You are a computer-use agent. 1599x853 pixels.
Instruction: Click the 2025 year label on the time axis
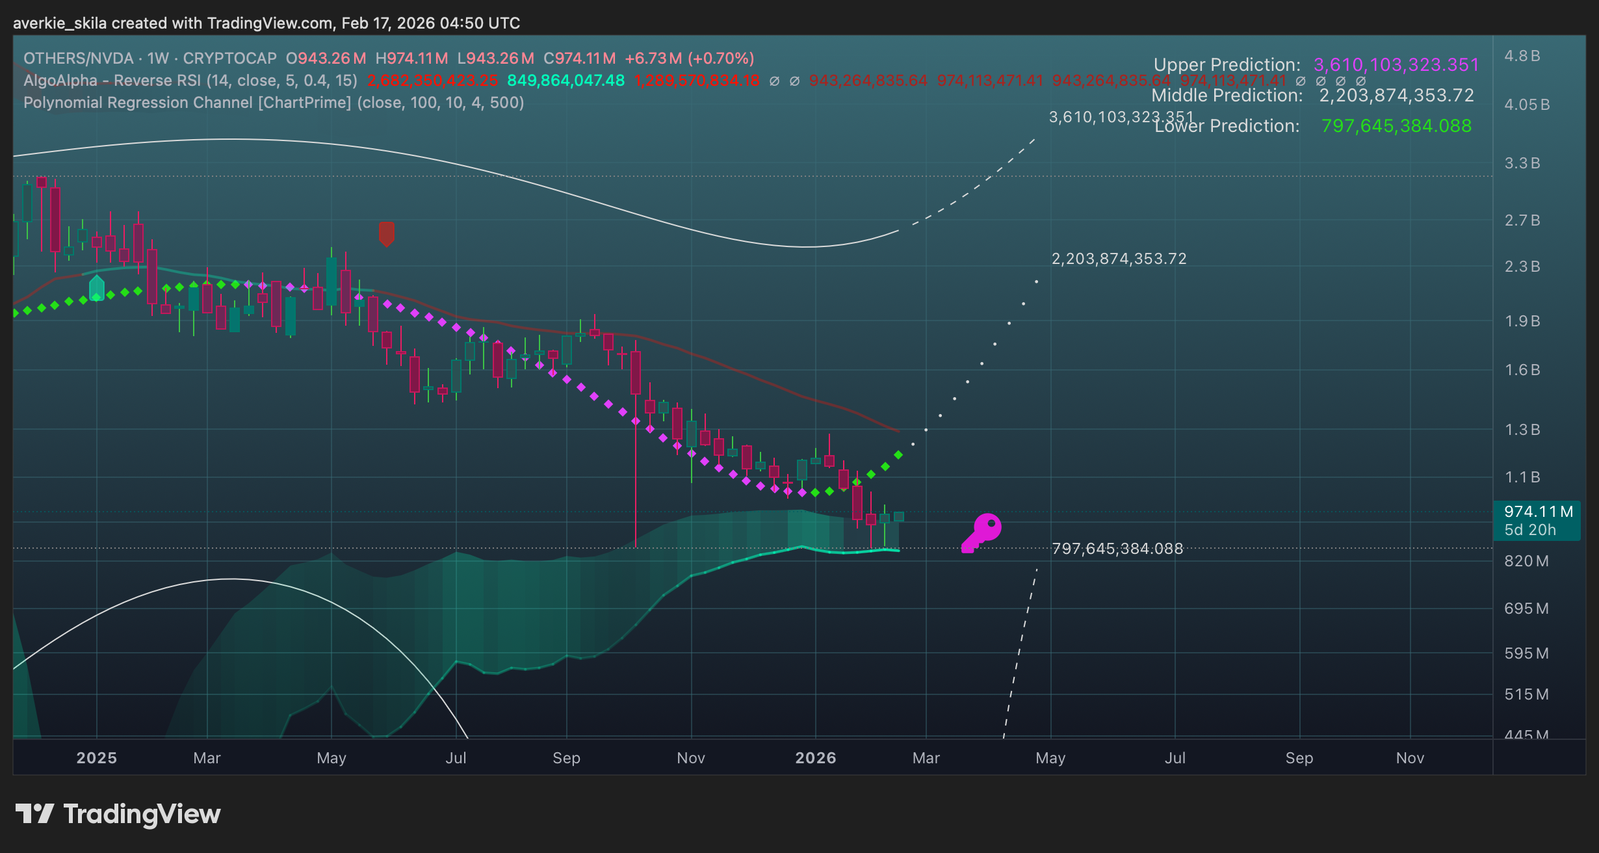97,758
